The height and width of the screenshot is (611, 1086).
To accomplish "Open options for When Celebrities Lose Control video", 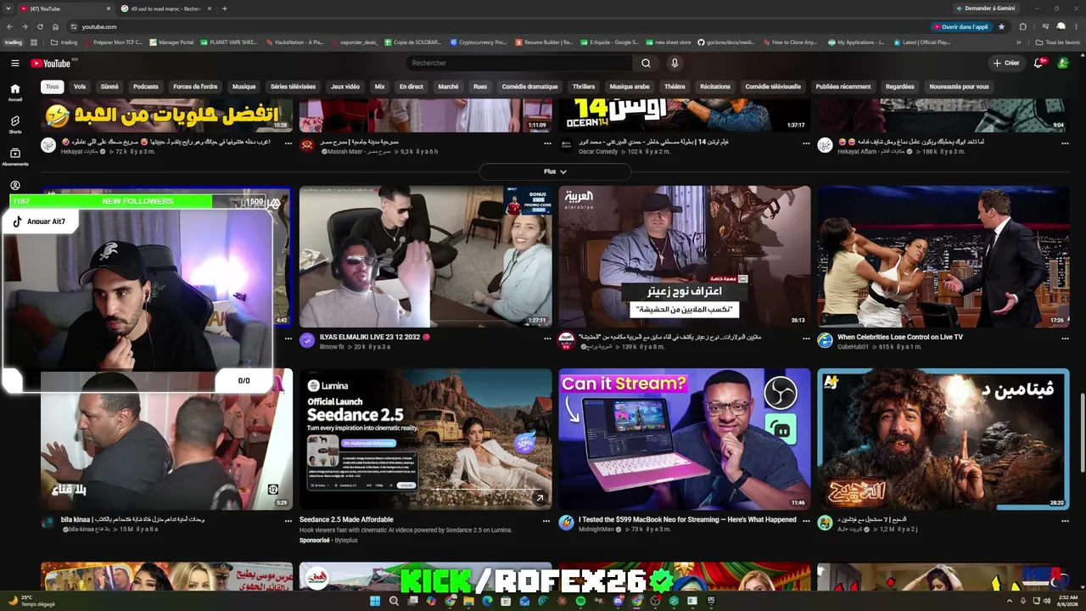I will tap(1065, 338).
